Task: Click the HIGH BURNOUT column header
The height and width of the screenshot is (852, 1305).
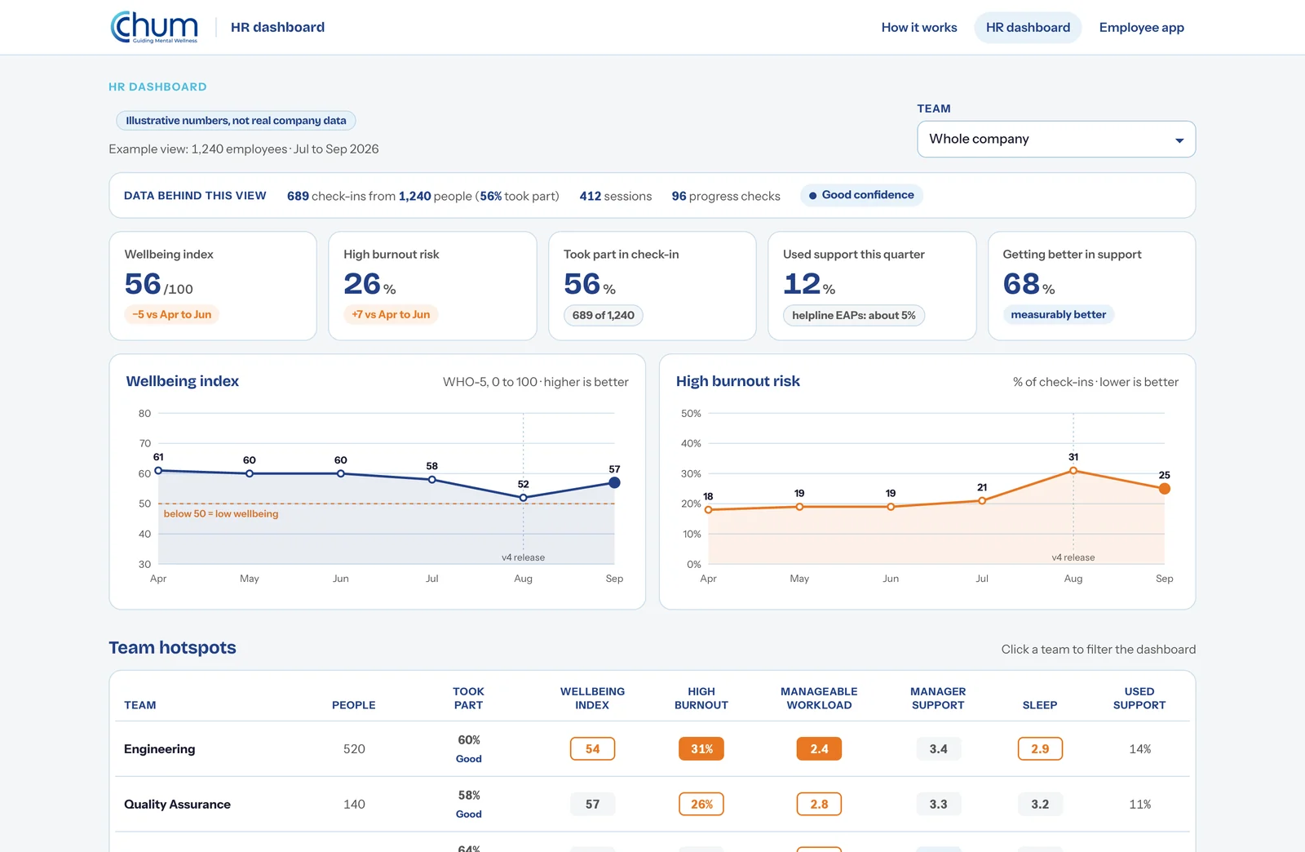Action: pos(701,699)
